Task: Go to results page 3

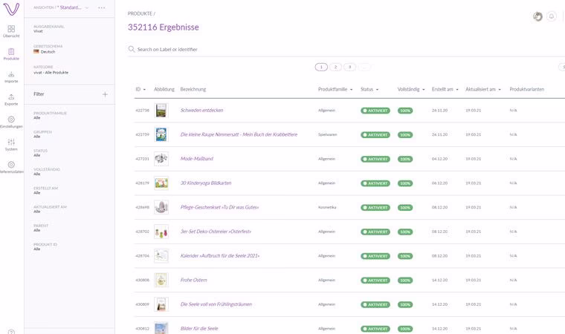Action: (x=349, y=67)
